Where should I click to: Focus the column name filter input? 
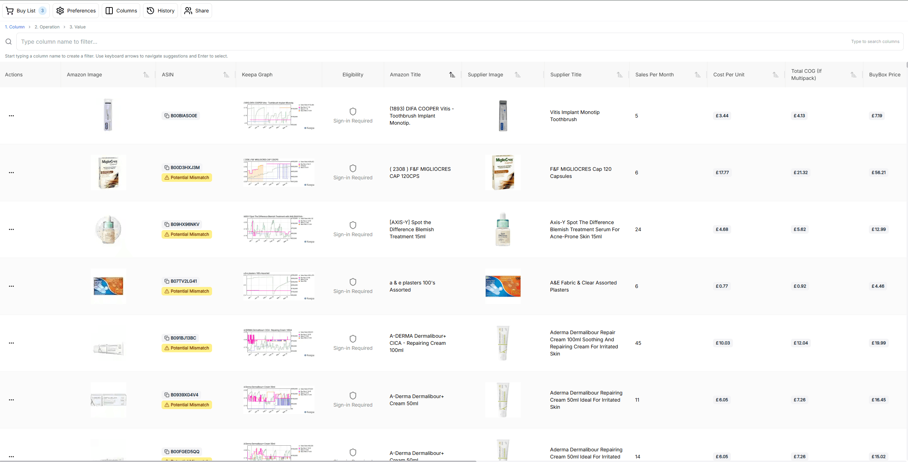tap(460, 42)
